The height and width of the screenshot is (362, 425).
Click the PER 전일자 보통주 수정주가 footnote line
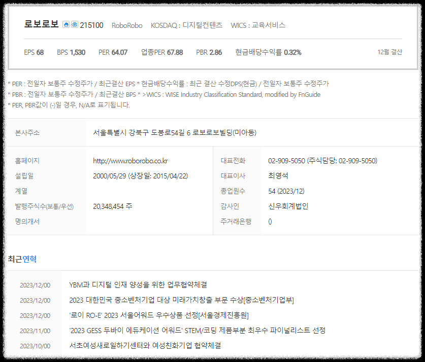[x=168, y=84]
